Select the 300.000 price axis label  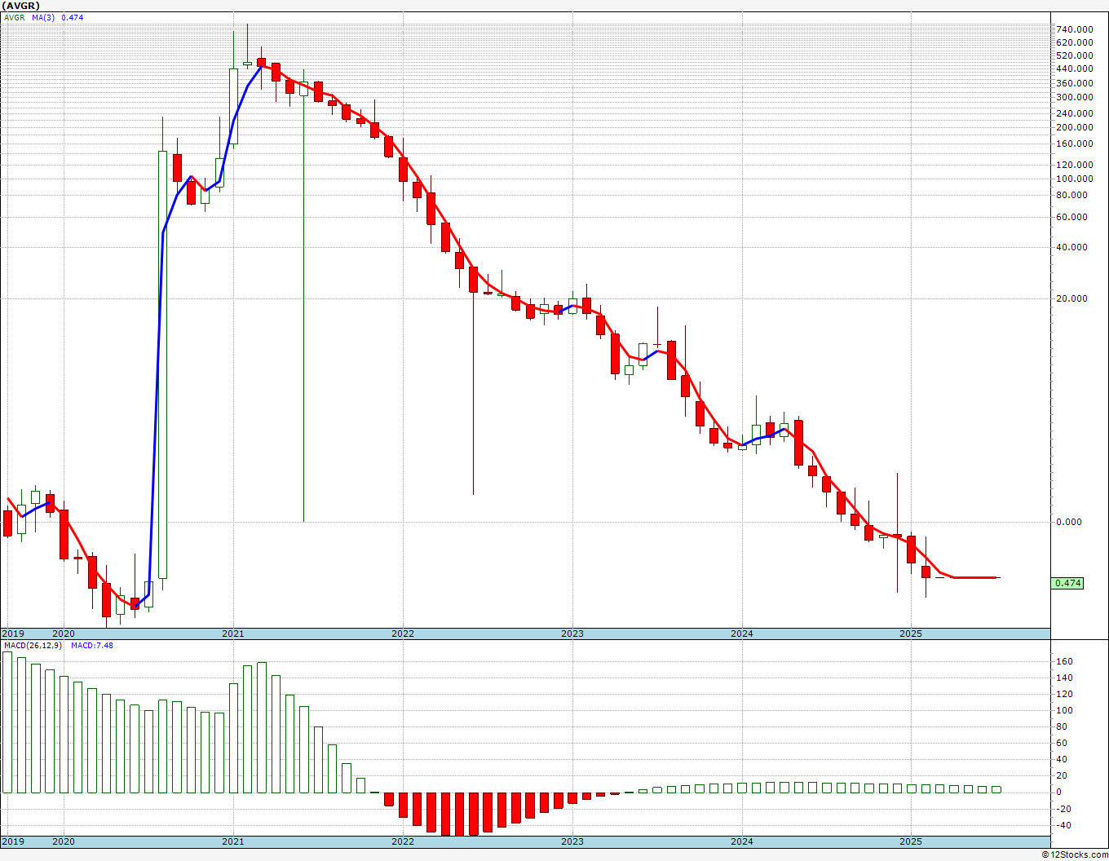click(x=1074, y=97)
